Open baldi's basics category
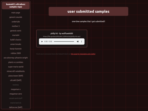The width and height of the screenshot is (148, 111). [x=16, y=40]
